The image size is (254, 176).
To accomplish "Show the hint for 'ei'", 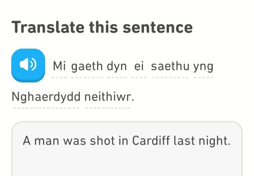I will 139,66.
